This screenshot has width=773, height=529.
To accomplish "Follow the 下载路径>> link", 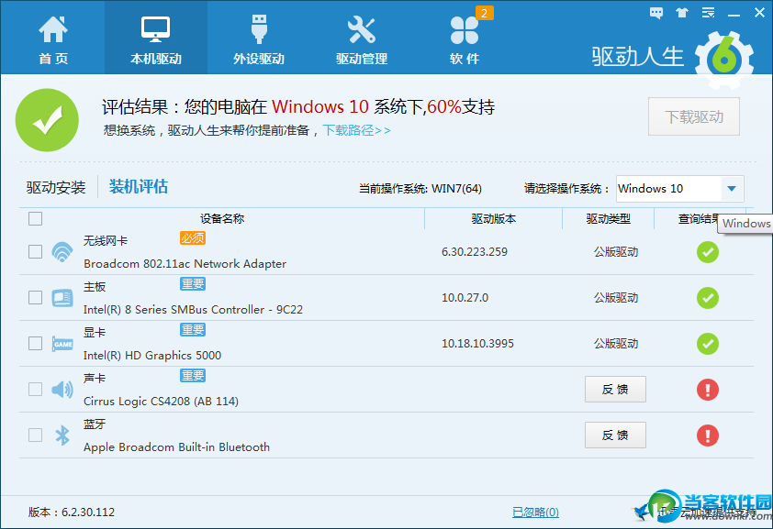I will (356, 130).
